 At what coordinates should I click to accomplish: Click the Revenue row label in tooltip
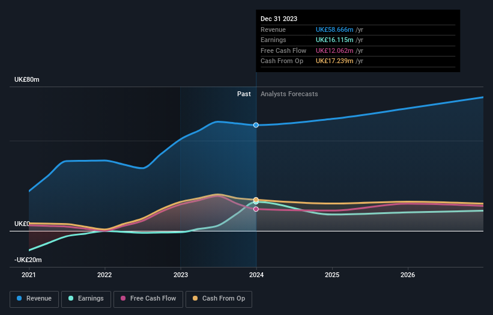pyautogui.click(x=273, y=29)
